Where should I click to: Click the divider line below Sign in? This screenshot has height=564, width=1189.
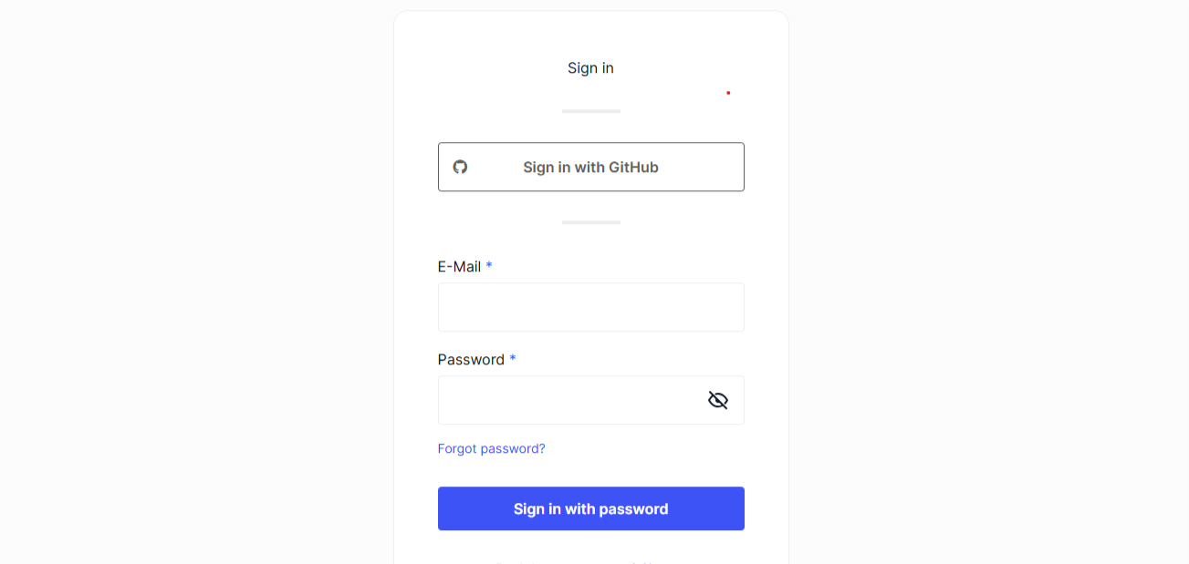click(590, 111)
